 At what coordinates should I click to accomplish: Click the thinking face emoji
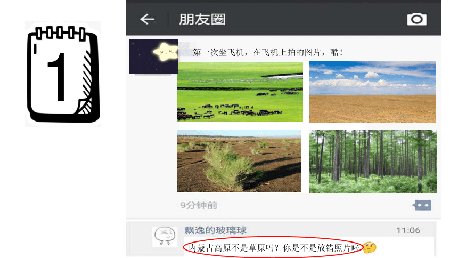point(370,247)
